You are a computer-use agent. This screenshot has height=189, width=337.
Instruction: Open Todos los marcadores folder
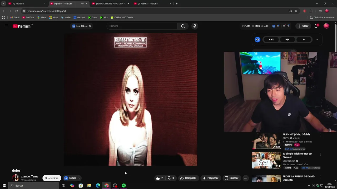pyautogui.click(x=322, y=18)
